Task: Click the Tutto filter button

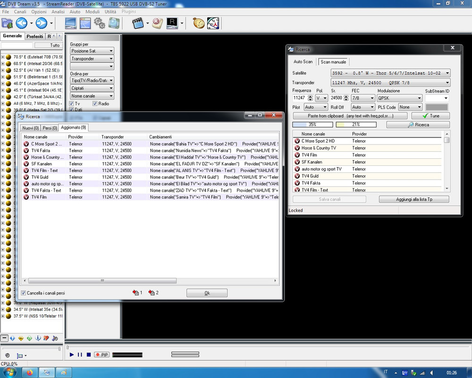Action: click(x=49, y=45)
